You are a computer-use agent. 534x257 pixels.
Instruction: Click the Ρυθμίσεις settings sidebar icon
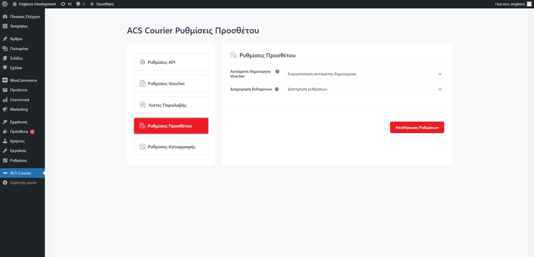point(5,160)
